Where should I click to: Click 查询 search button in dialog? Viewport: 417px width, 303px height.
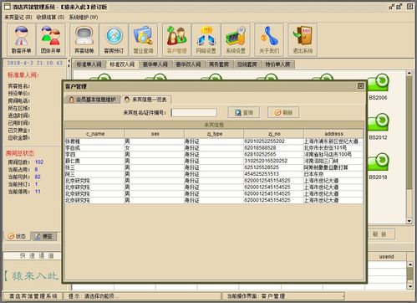coord(244,112)
